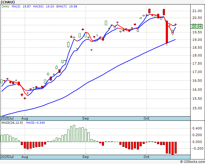The image size is (205, 164).
Task: Click the MACD(26,12,9) indicator label
Action: [12, 123]
